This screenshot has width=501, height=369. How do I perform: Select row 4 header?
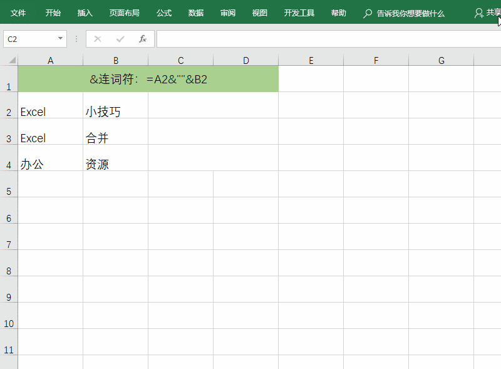click(x=9, y=158)
